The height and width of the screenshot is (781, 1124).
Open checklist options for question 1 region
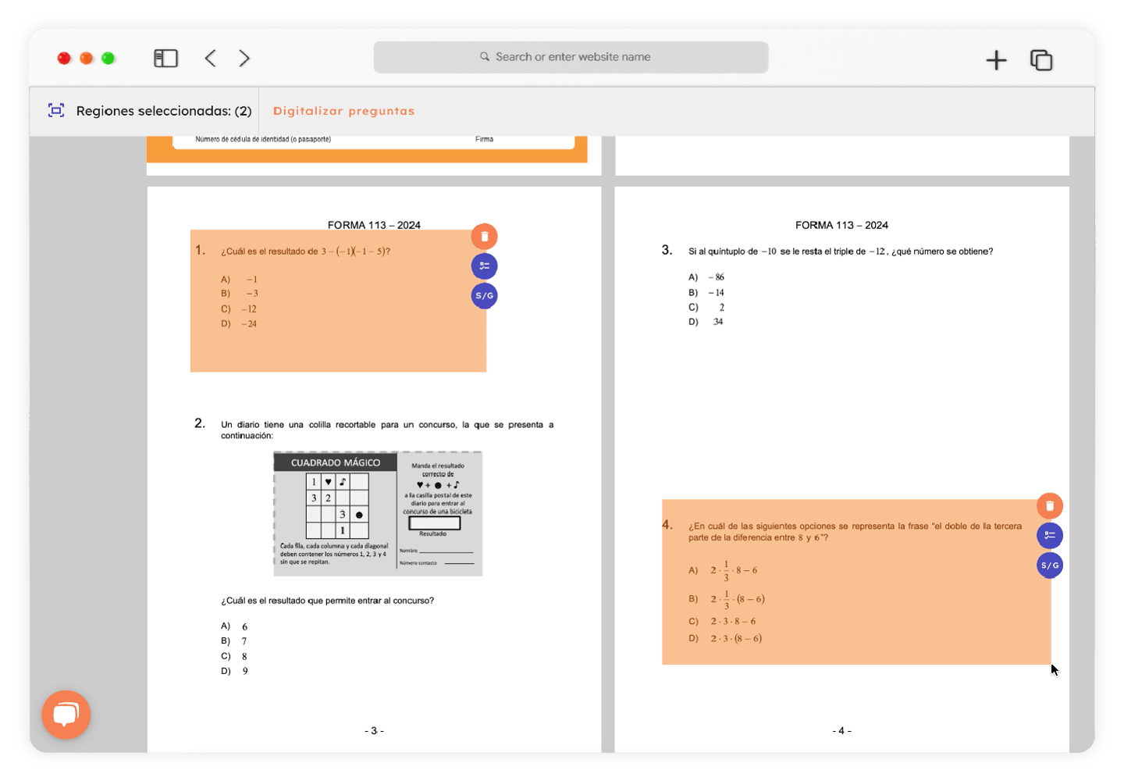[484, 266]
